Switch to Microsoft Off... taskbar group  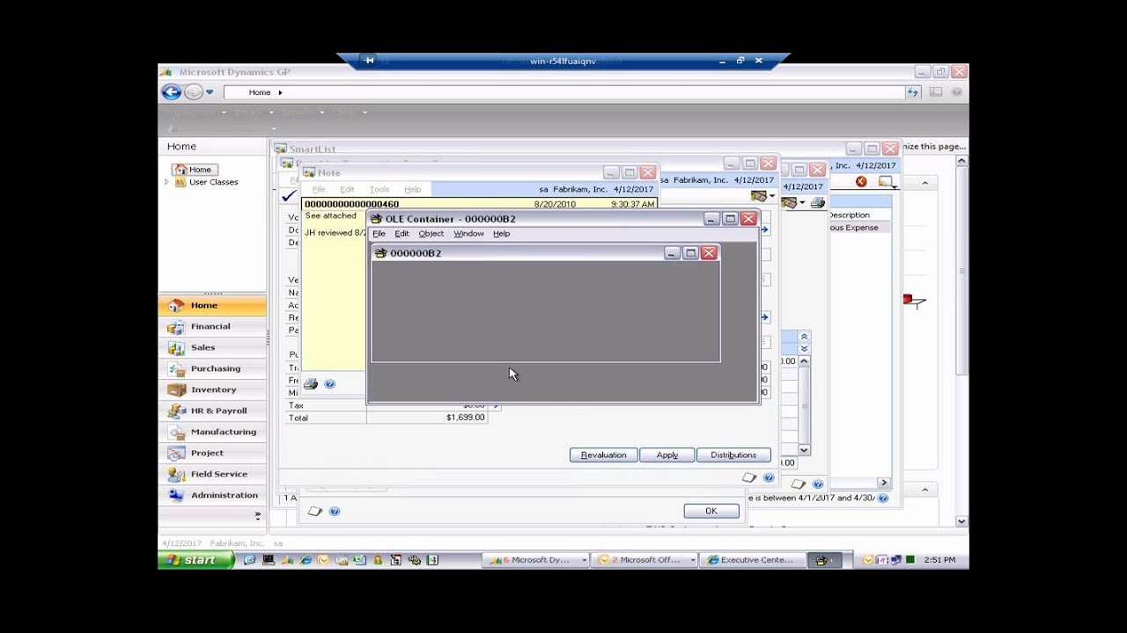tap(645, 560)
